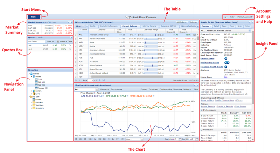Go to last table page arrow
Screen dimensions: 280x153
(x=103, y=80)
